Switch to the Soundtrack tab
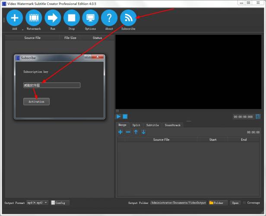Screen dimensions: 266x216 point(173,125)
